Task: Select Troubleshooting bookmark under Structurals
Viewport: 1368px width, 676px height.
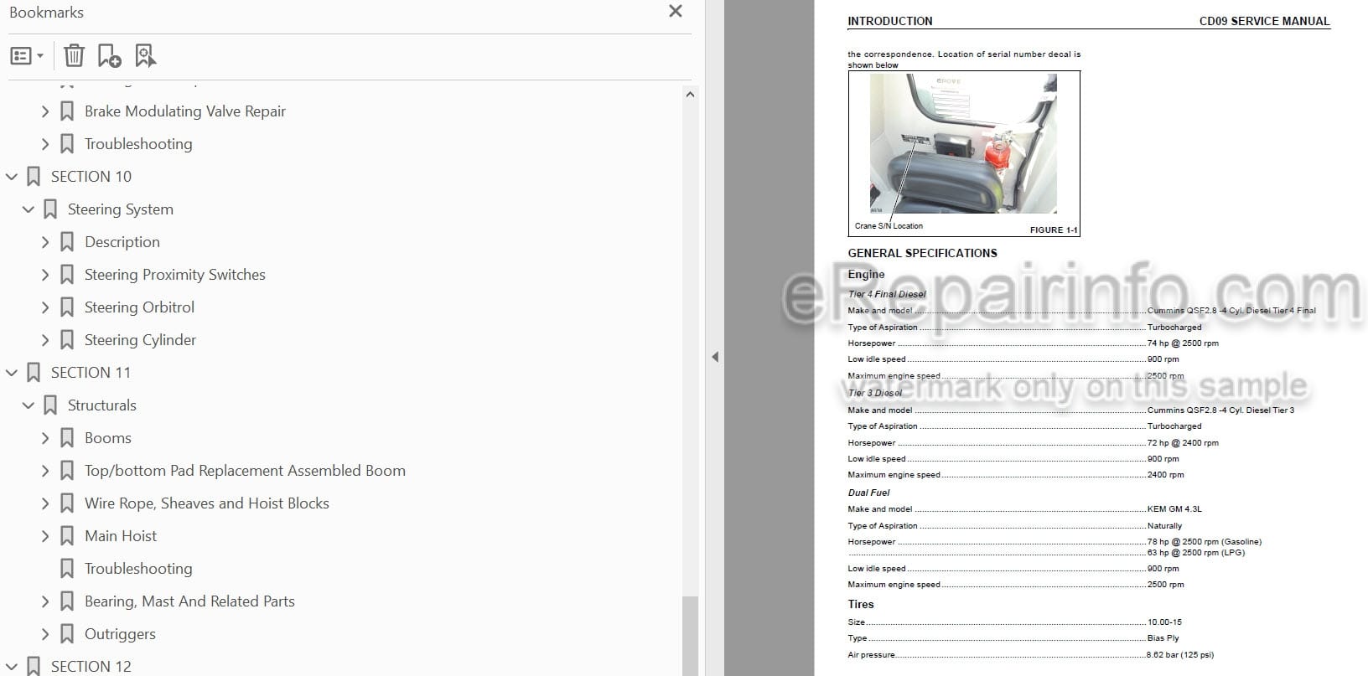Action: tap(138, 569)
